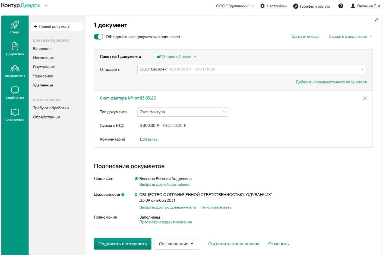Viewport: 385px width, 255px height.
Task: Disable the merge documents into packet toggle
Action: (x=99, y=37)
